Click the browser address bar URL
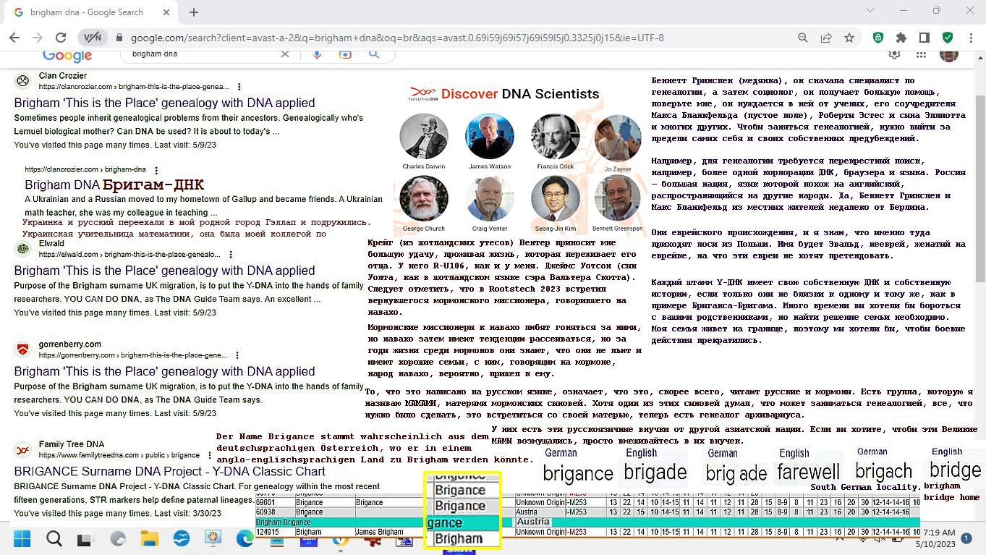 (397, 38)
